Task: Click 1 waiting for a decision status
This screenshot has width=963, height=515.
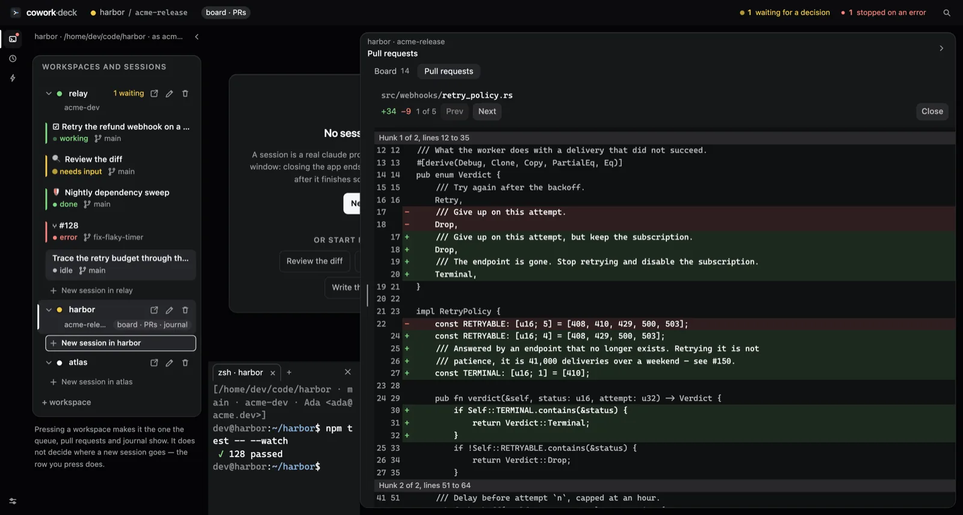Action: tap(785, 13)
